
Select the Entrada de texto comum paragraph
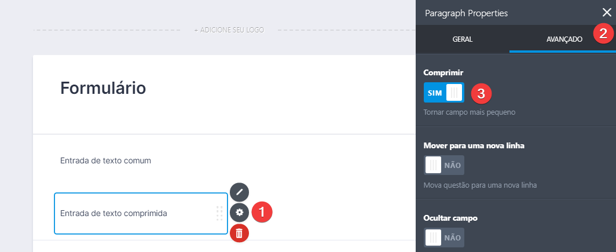[106, 160]
